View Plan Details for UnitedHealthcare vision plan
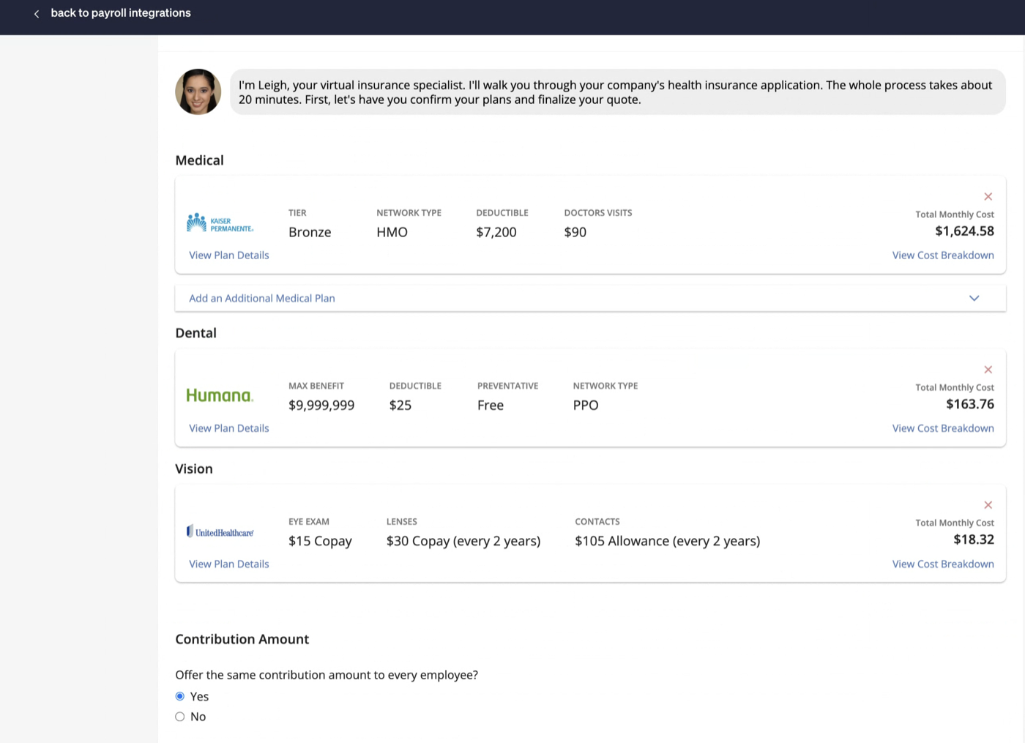 pos(229,564)
